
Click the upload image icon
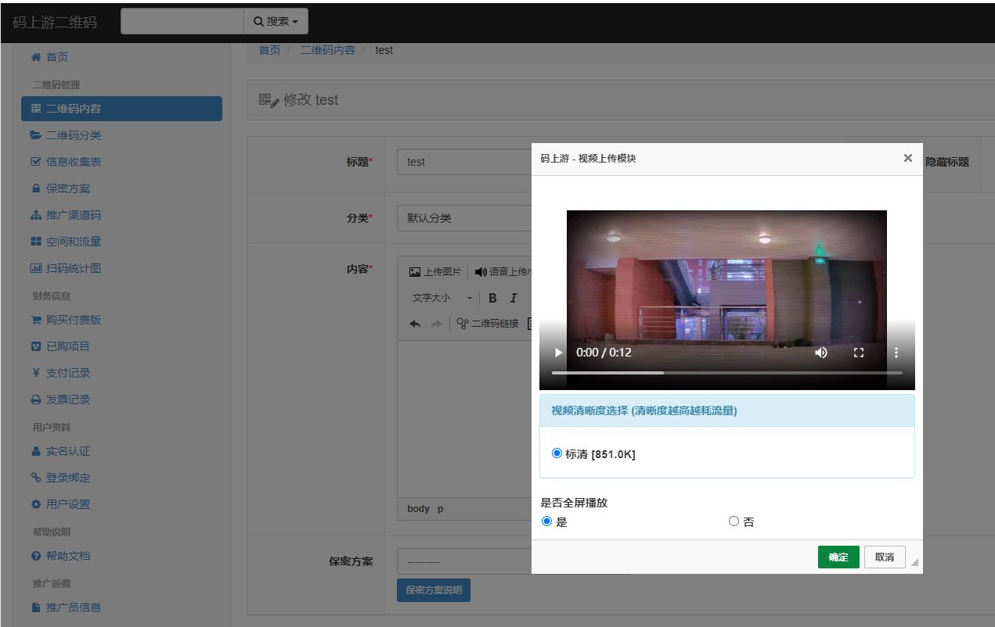416,272
